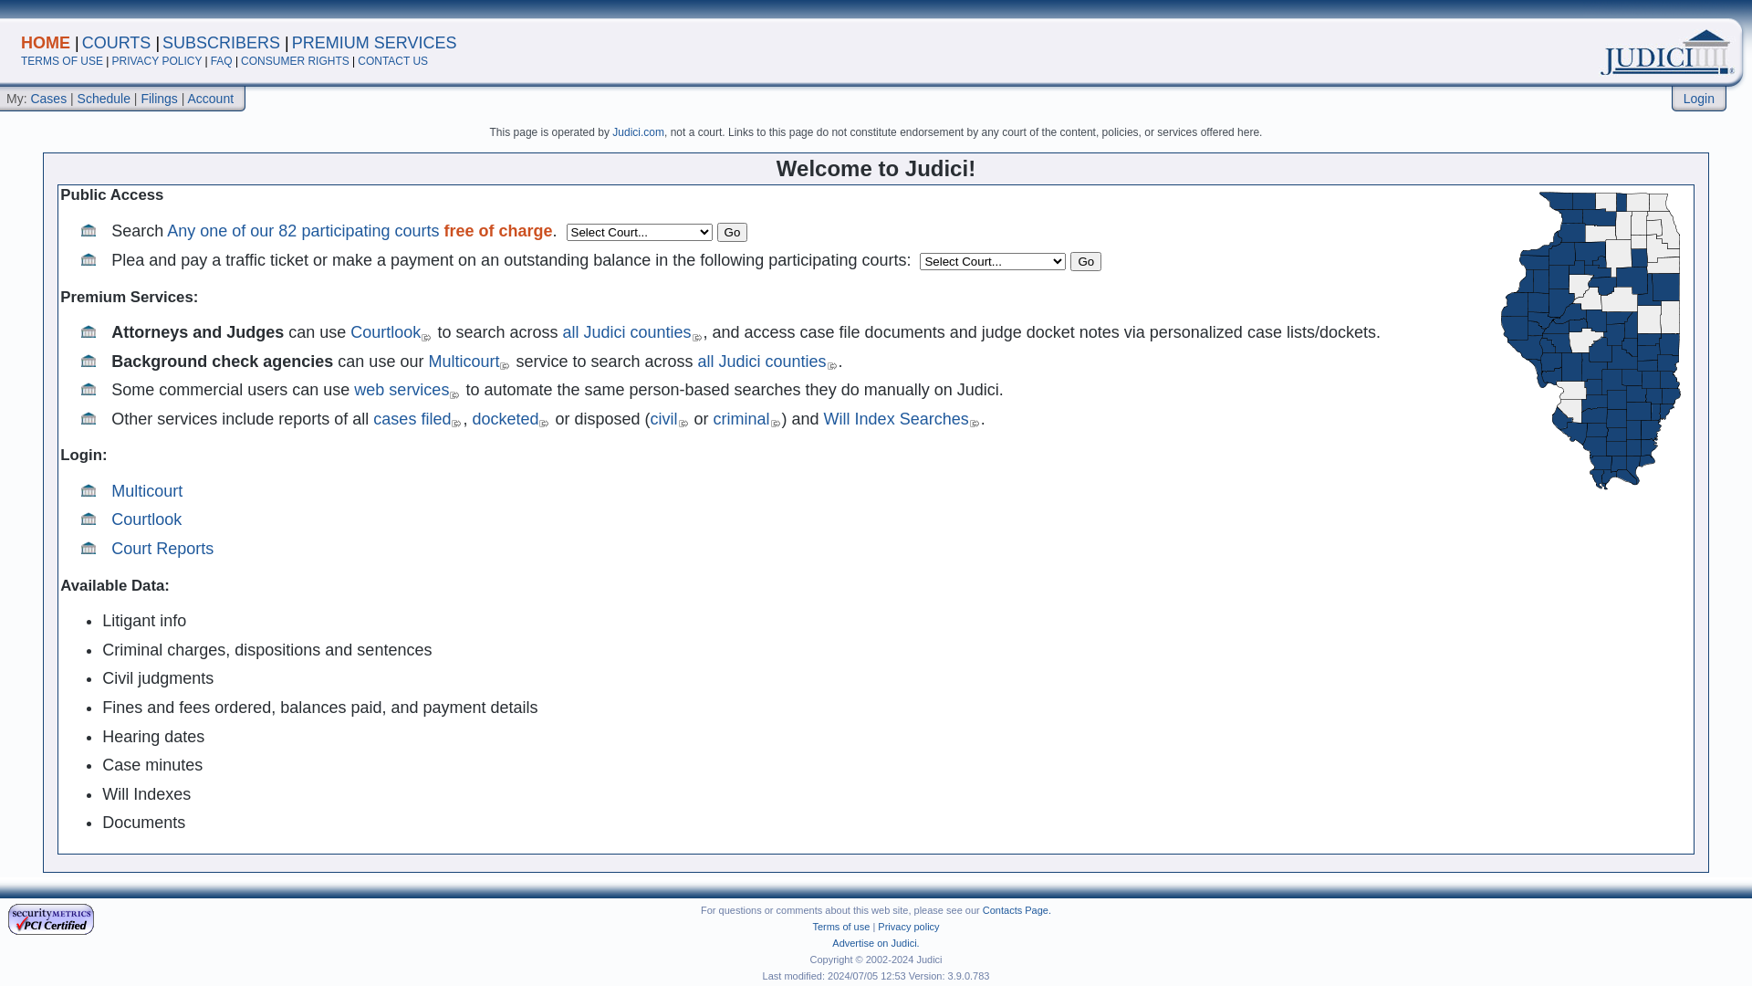The width and height of the screenshot is (1752, 986).
Task: Open the footer Privacy policy link
Action: (908, 927)
